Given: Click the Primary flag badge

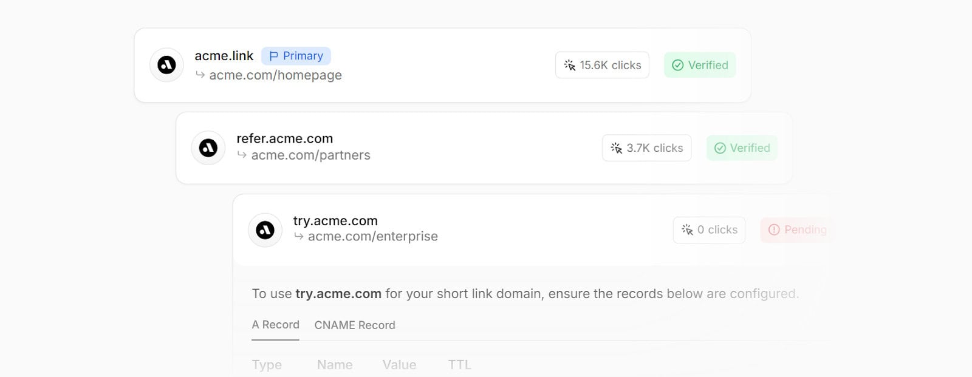Looking at the screenshot, I should coord(296,56).
